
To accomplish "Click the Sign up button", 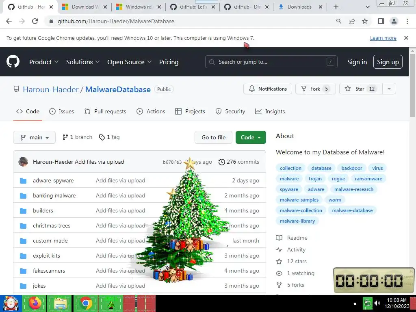I will 388,62.
